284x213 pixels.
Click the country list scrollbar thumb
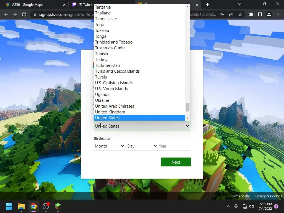[187, 107]
